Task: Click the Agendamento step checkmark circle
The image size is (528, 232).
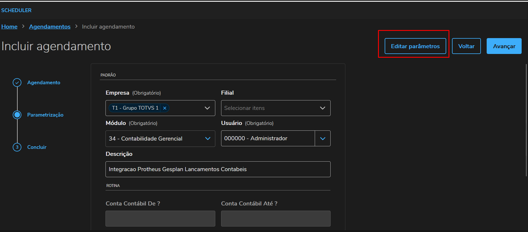Action: coord(17,83)
